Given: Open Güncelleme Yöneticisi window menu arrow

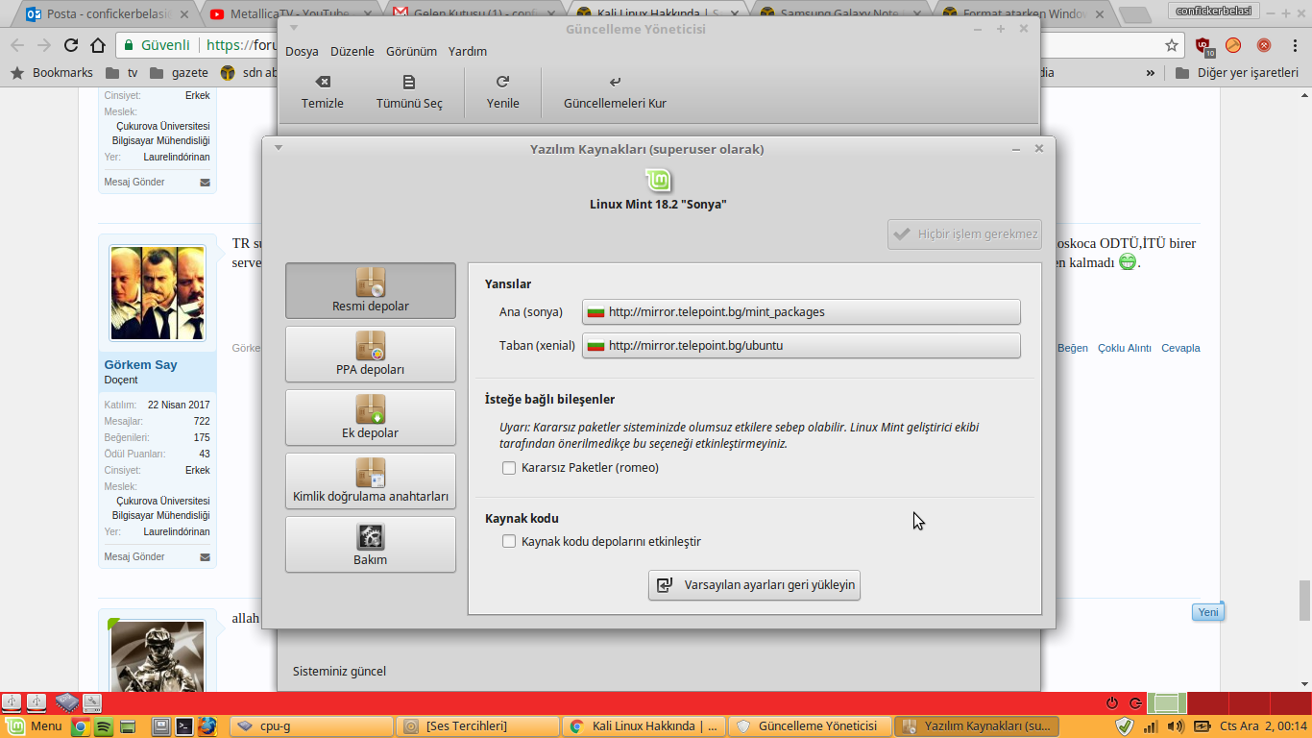Looking at the screenshot, I should click(x=294, y=29).
